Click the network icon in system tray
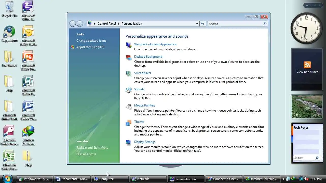This screenshot has height=183, width=326. [x=301, y=179]
